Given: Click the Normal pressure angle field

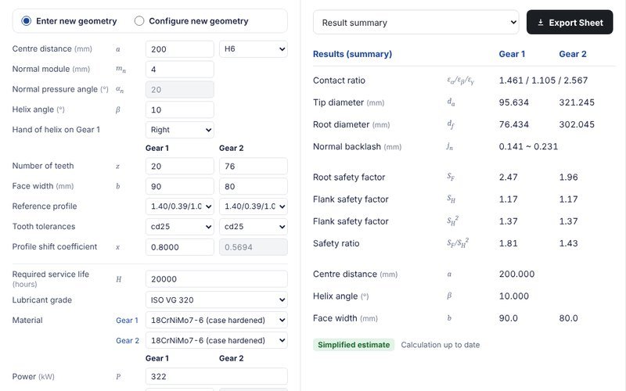Looking at the screenshot, I should 180,89.
